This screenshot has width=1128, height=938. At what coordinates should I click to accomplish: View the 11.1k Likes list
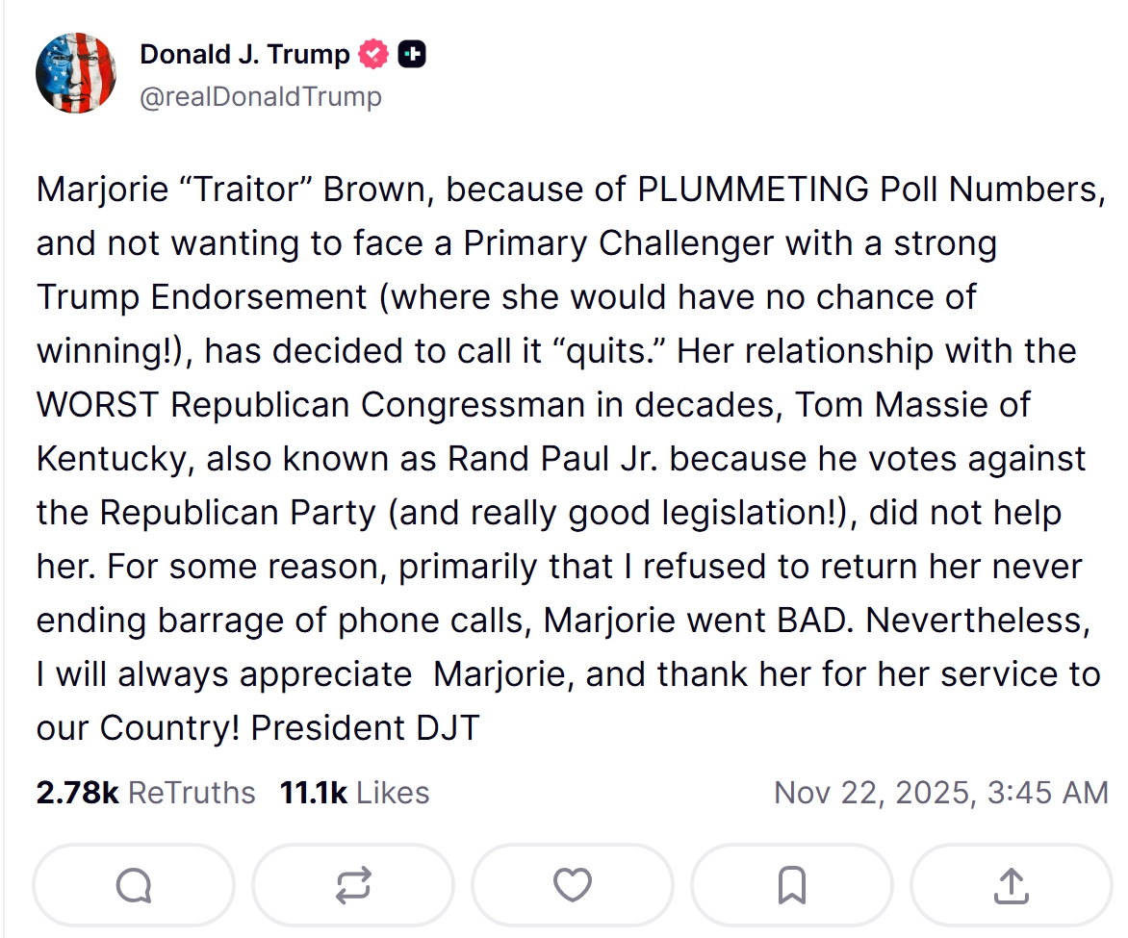point(354,793)
